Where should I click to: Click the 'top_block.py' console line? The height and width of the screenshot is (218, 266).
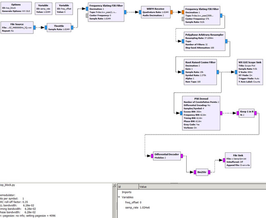pos(7,185)
